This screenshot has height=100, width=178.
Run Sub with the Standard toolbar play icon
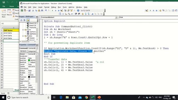click(x=53, y=11)
